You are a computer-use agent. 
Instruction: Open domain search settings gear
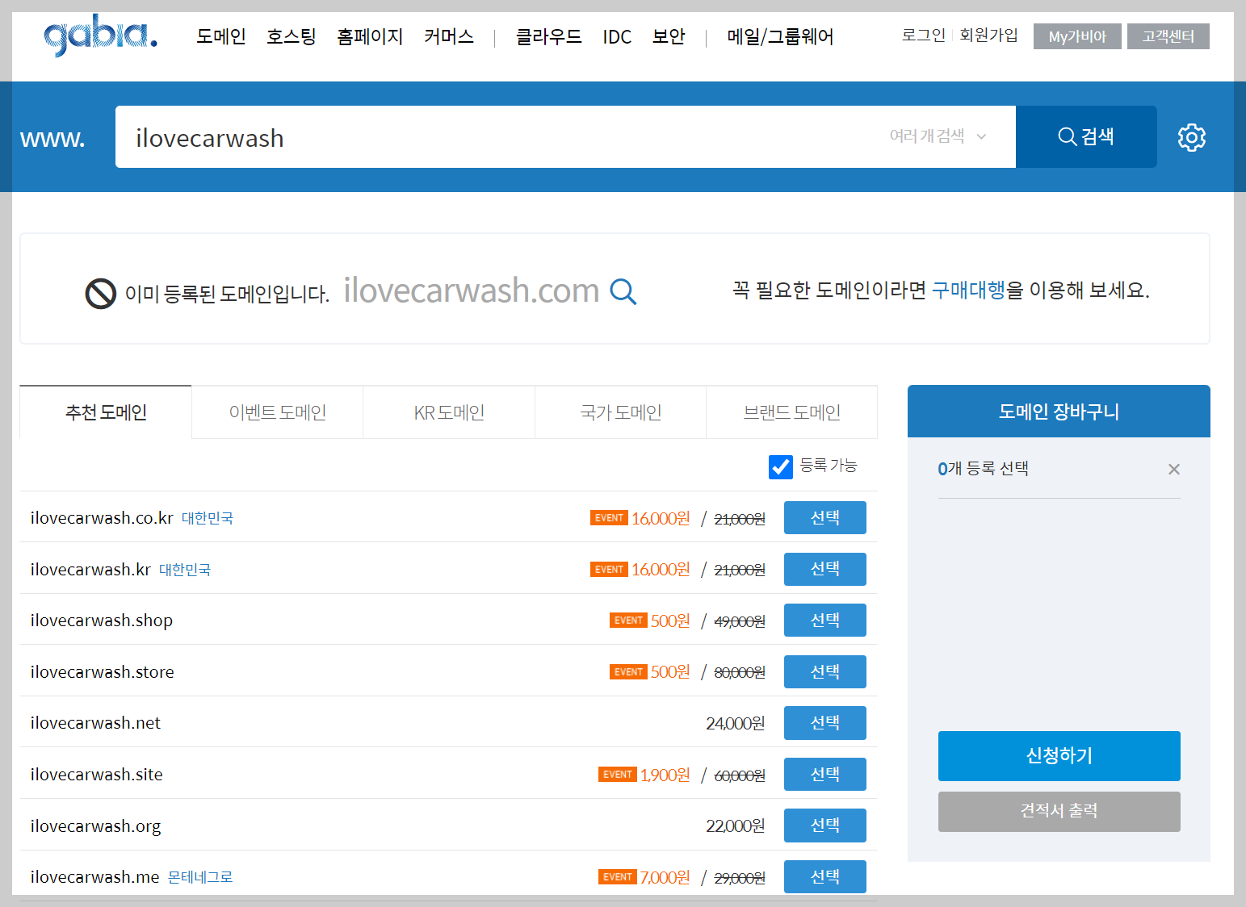(1191, 137)
